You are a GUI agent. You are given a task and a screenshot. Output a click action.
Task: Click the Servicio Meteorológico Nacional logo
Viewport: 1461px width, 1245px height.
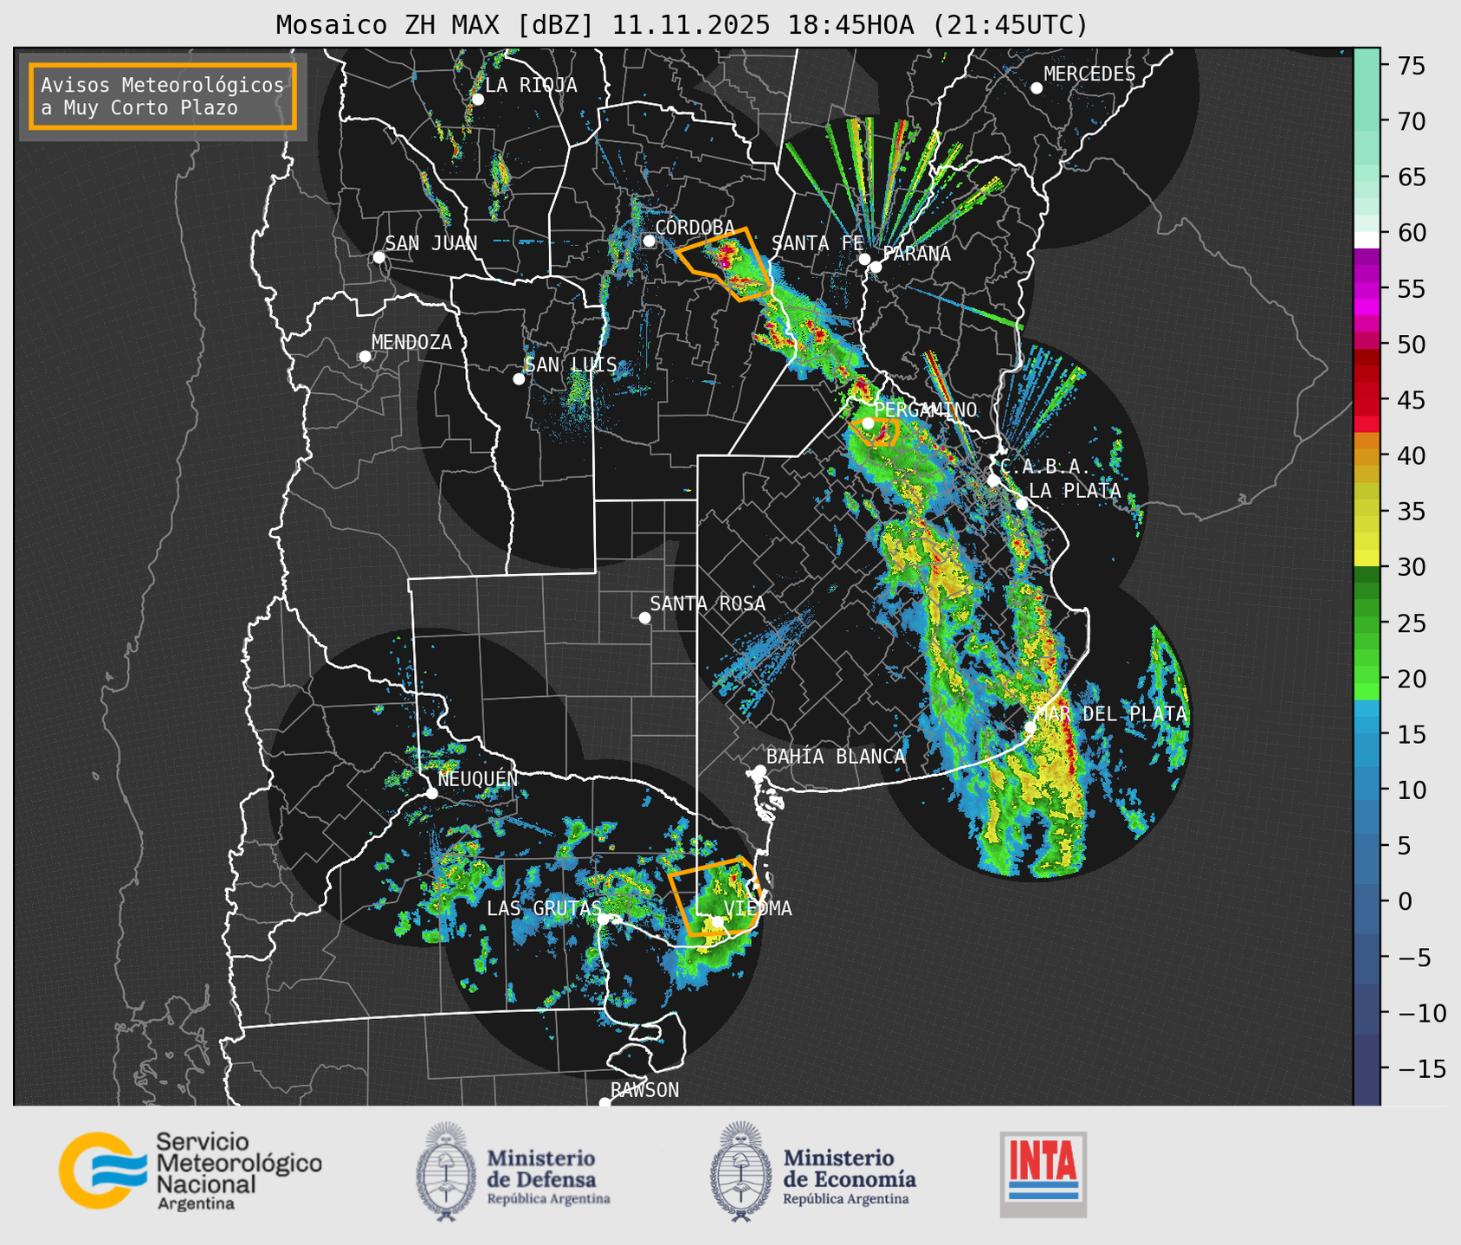(x=191, y=1171)
